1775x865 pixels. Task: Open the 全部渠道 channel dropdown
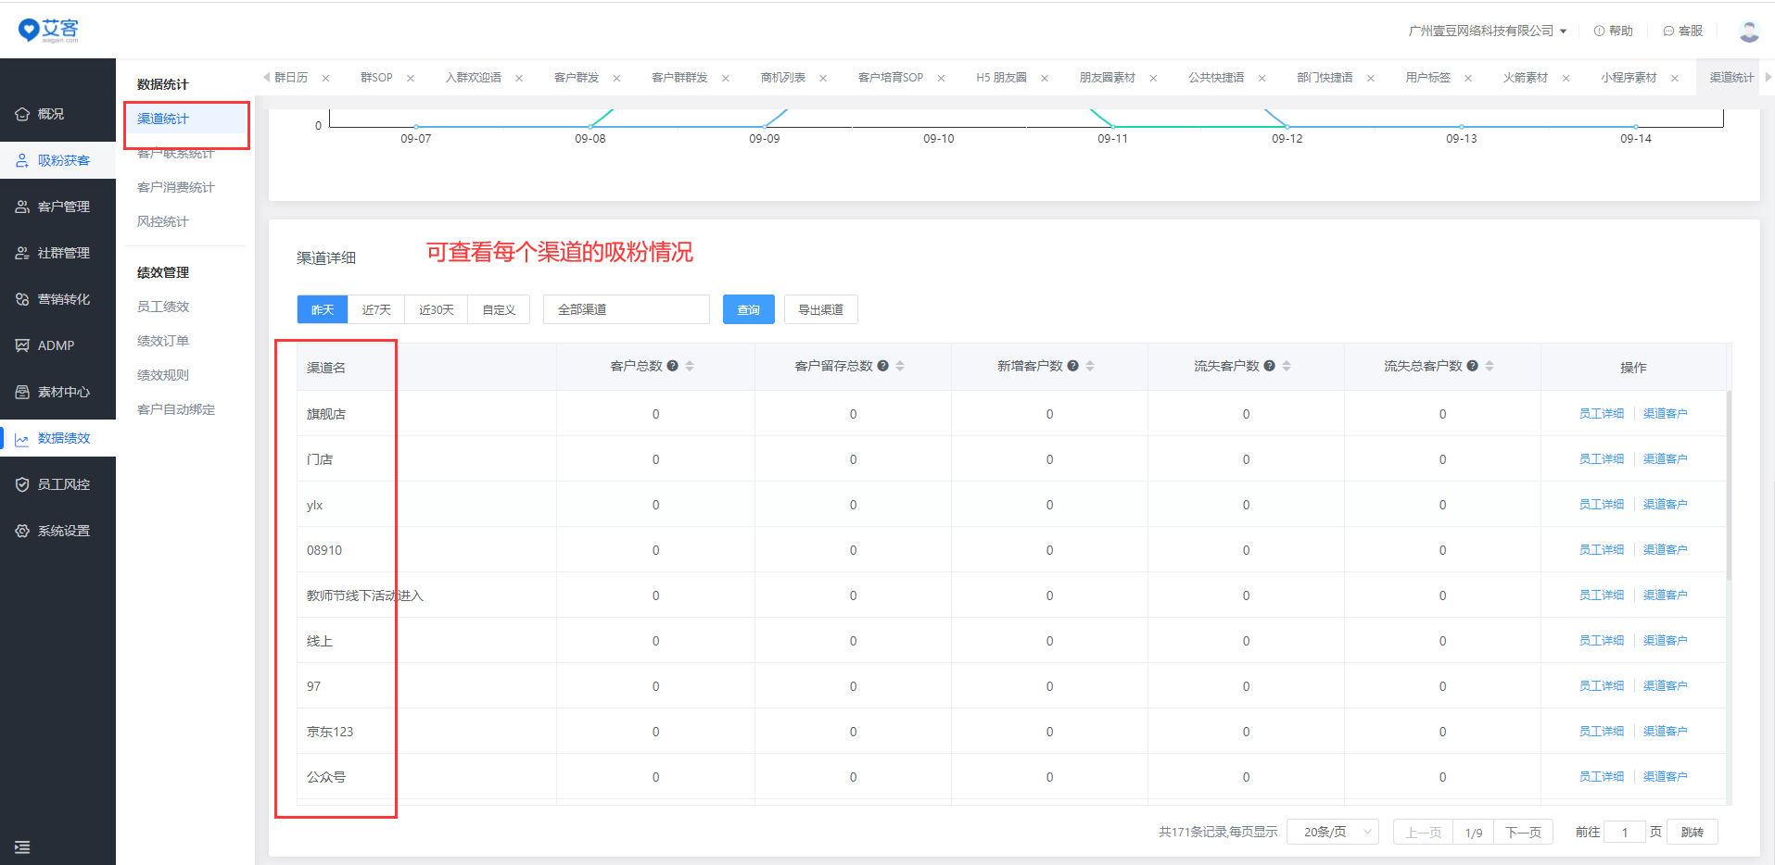[626, 309]
